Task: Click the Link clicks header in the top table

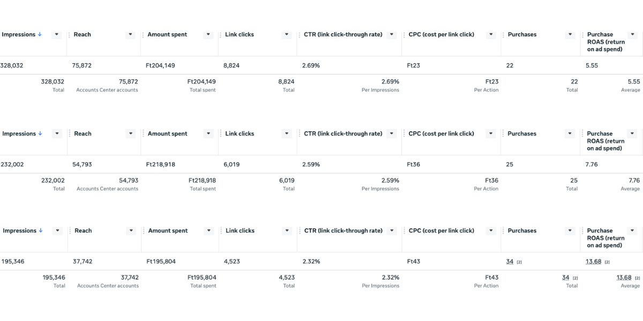Action: (x=240, y=34)
